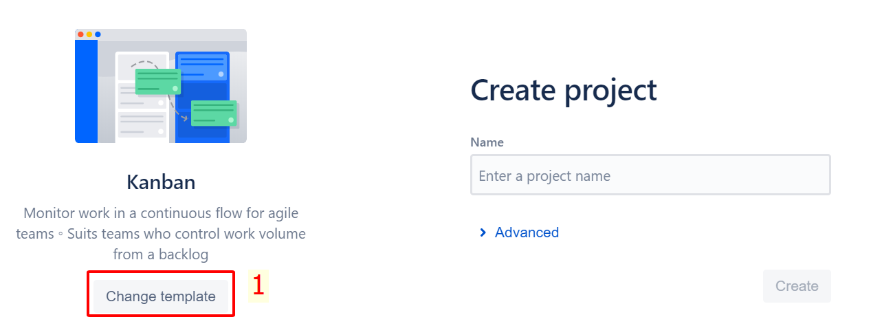Screen dimensions: 871x326
Task: Click the Kanban template illustration
Action: 161,86
